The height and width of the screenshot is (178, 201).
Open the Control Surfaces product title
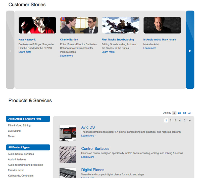95,148
